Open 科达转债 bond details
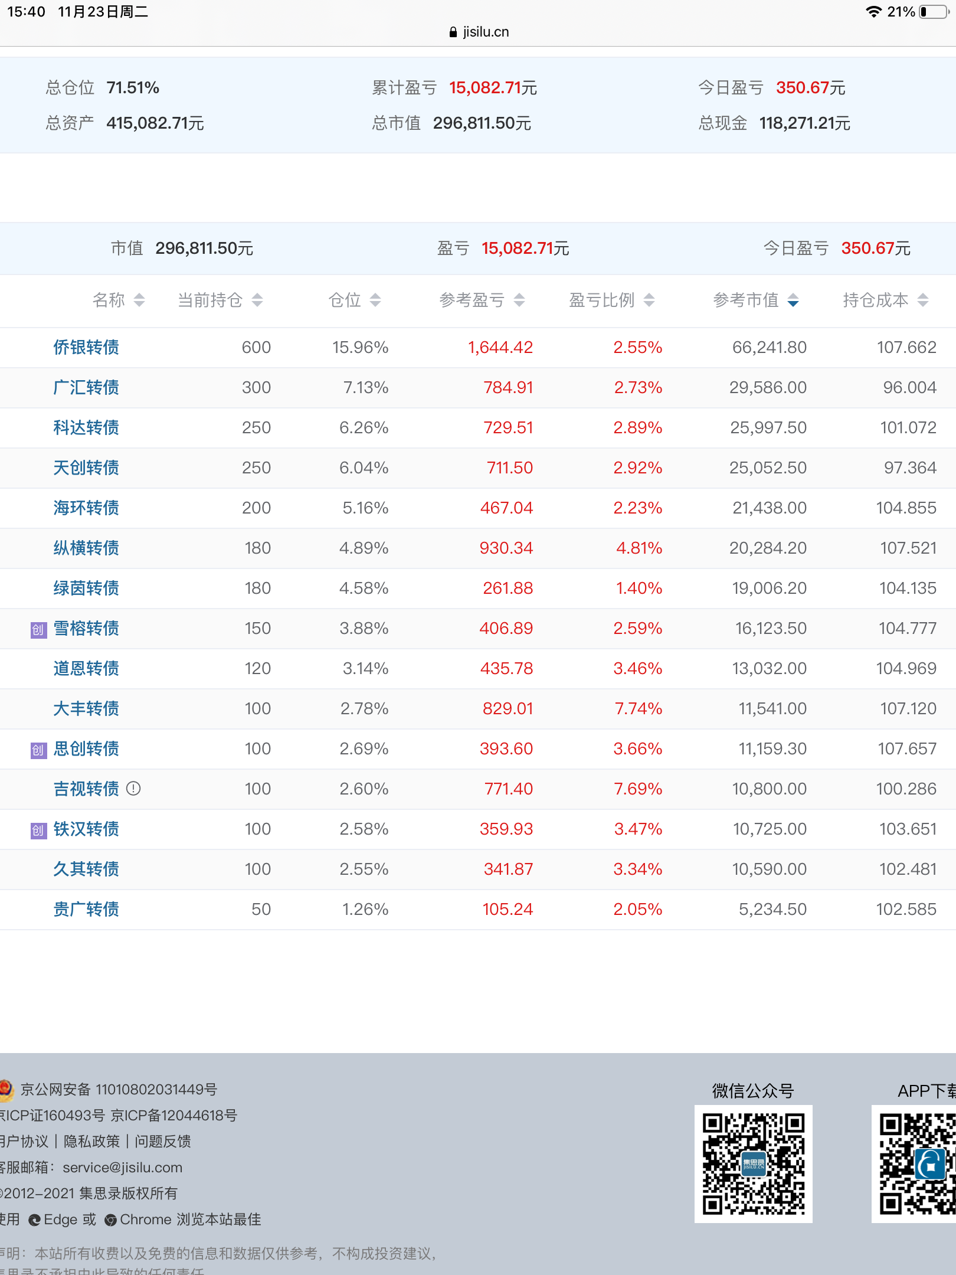 [x=86, y=427]
